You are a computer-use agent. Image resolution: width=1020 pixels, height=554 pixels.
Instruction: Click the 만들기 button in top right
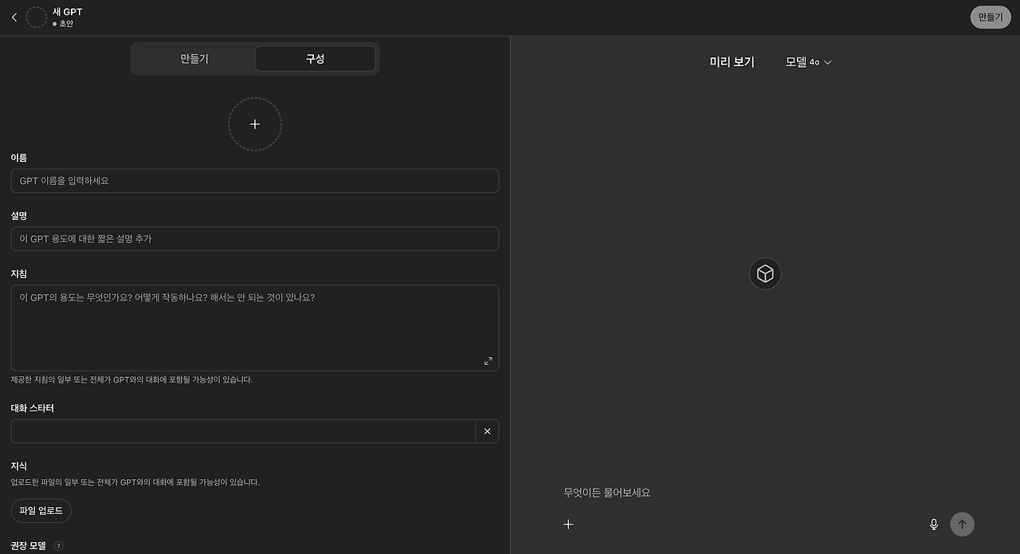991,17
